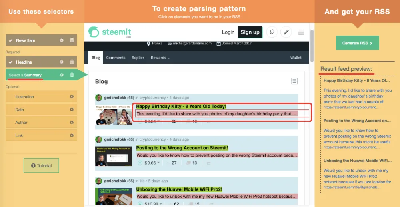
Task: Click comments icon showing 13 on Wrong Account post
Action: (x=189, y=163)
